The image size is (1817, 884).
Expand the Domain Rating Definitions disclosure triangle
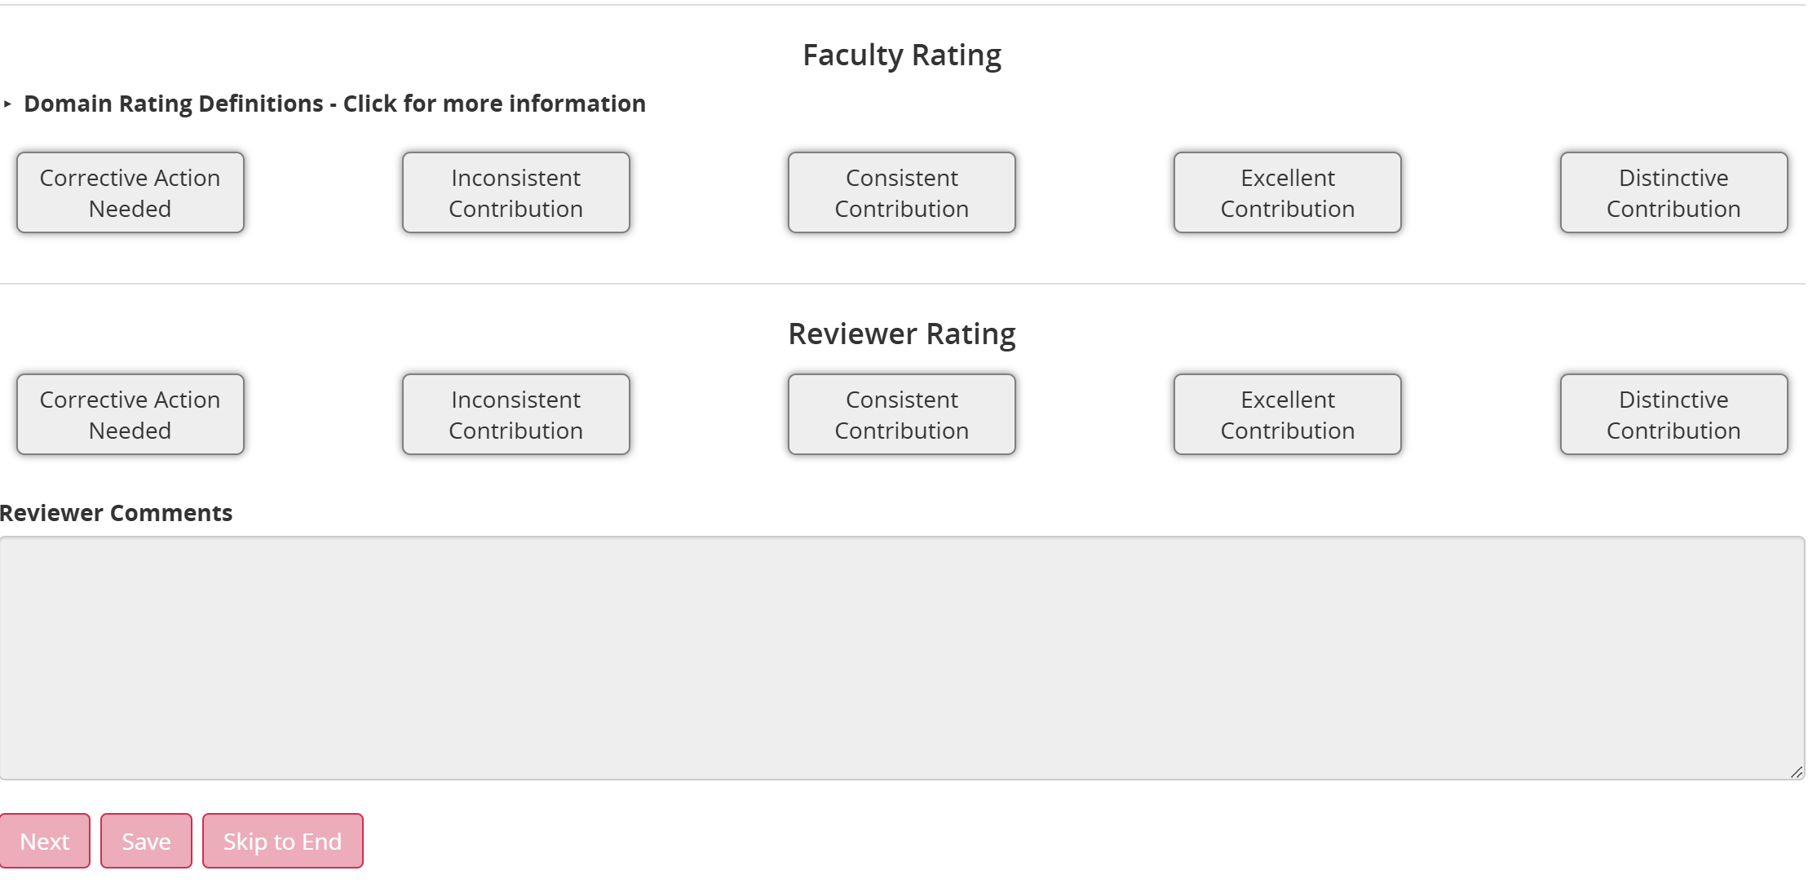tap(7, 104)
